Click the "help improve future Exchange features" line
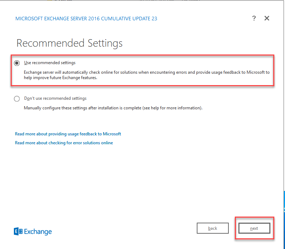 pyautogui.click(x=60, y=78)
